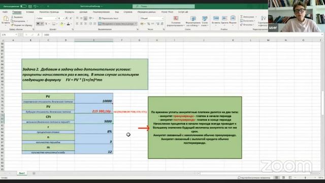Toggle the AutoSave switch in title bar
Screen dimensions: 325x183
point(23,7)
